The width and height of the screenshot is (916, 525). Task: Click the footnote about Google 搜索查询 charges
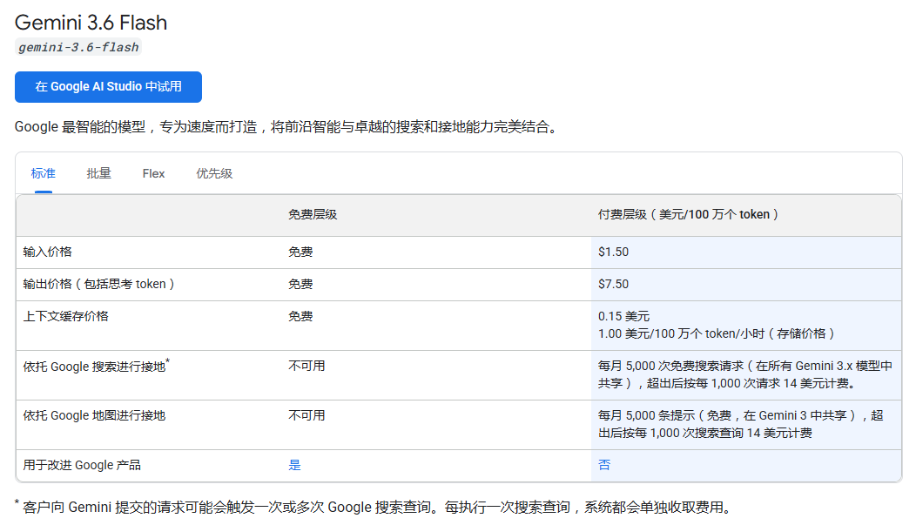[x=374, y=507]
